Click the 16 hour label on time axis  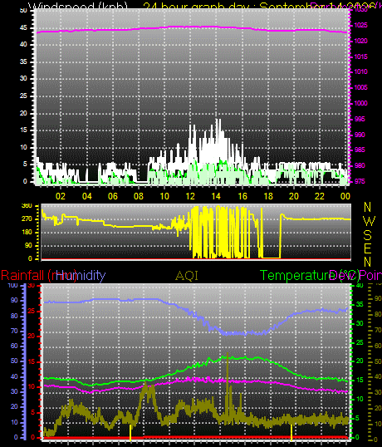pyautogui.click(x=242, y=196)
